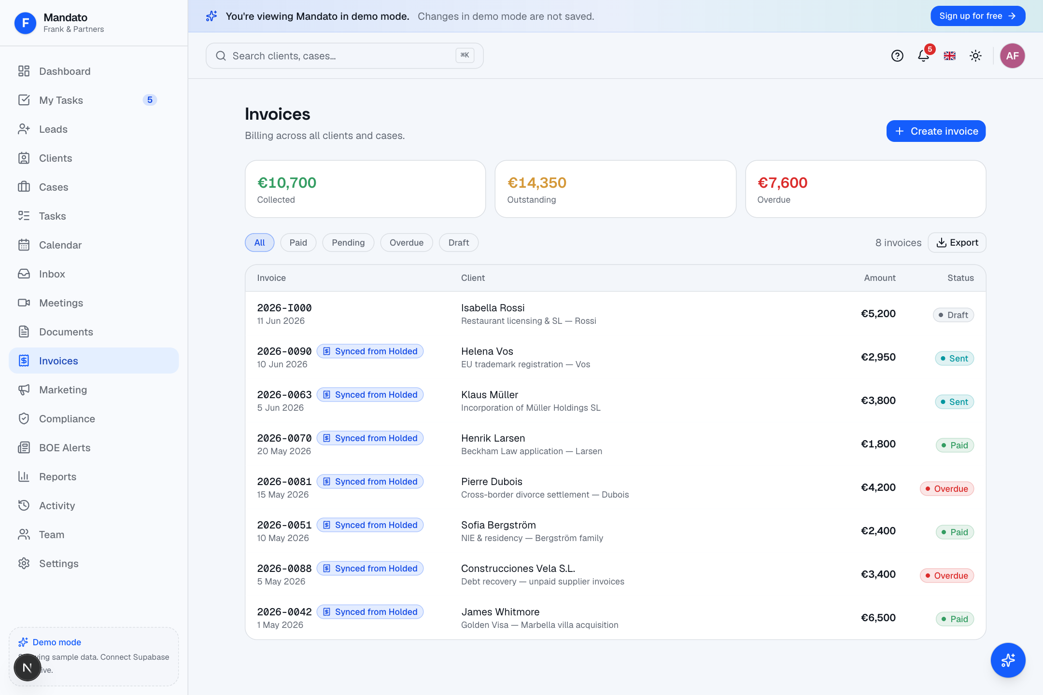1043x695 pixels.
Task: Click the Collected €10,700 card
Action: click(x=365, y=189)
